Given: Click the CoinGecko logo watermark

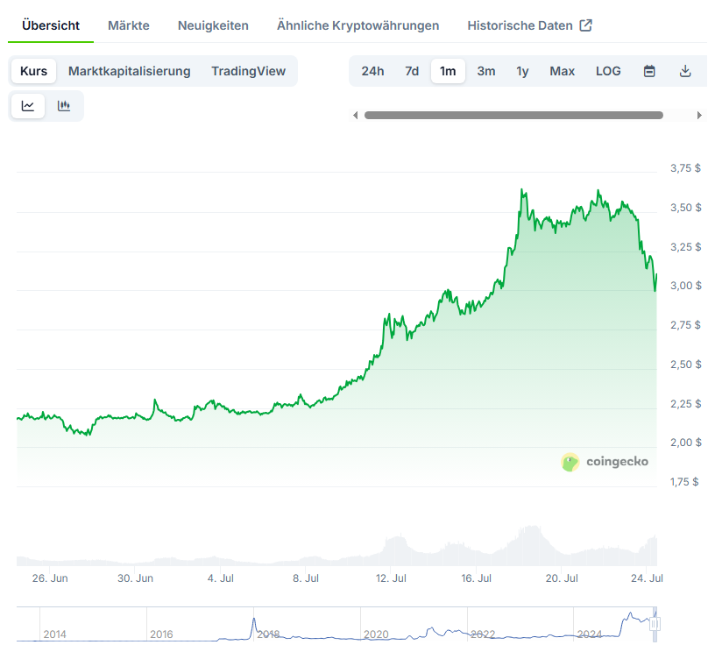Looking at the screenshot, I should [x=605, y=462].
